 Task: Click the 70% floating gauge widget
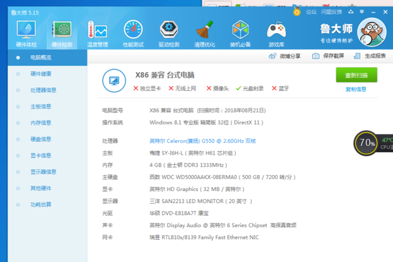coord(367,143)
